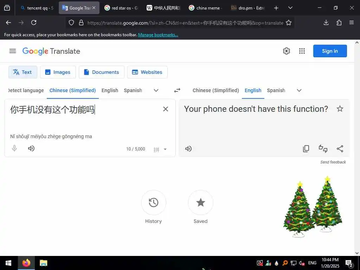Open Firefox View pinned icon
This screenshot has height=270, width=360.
7,8
